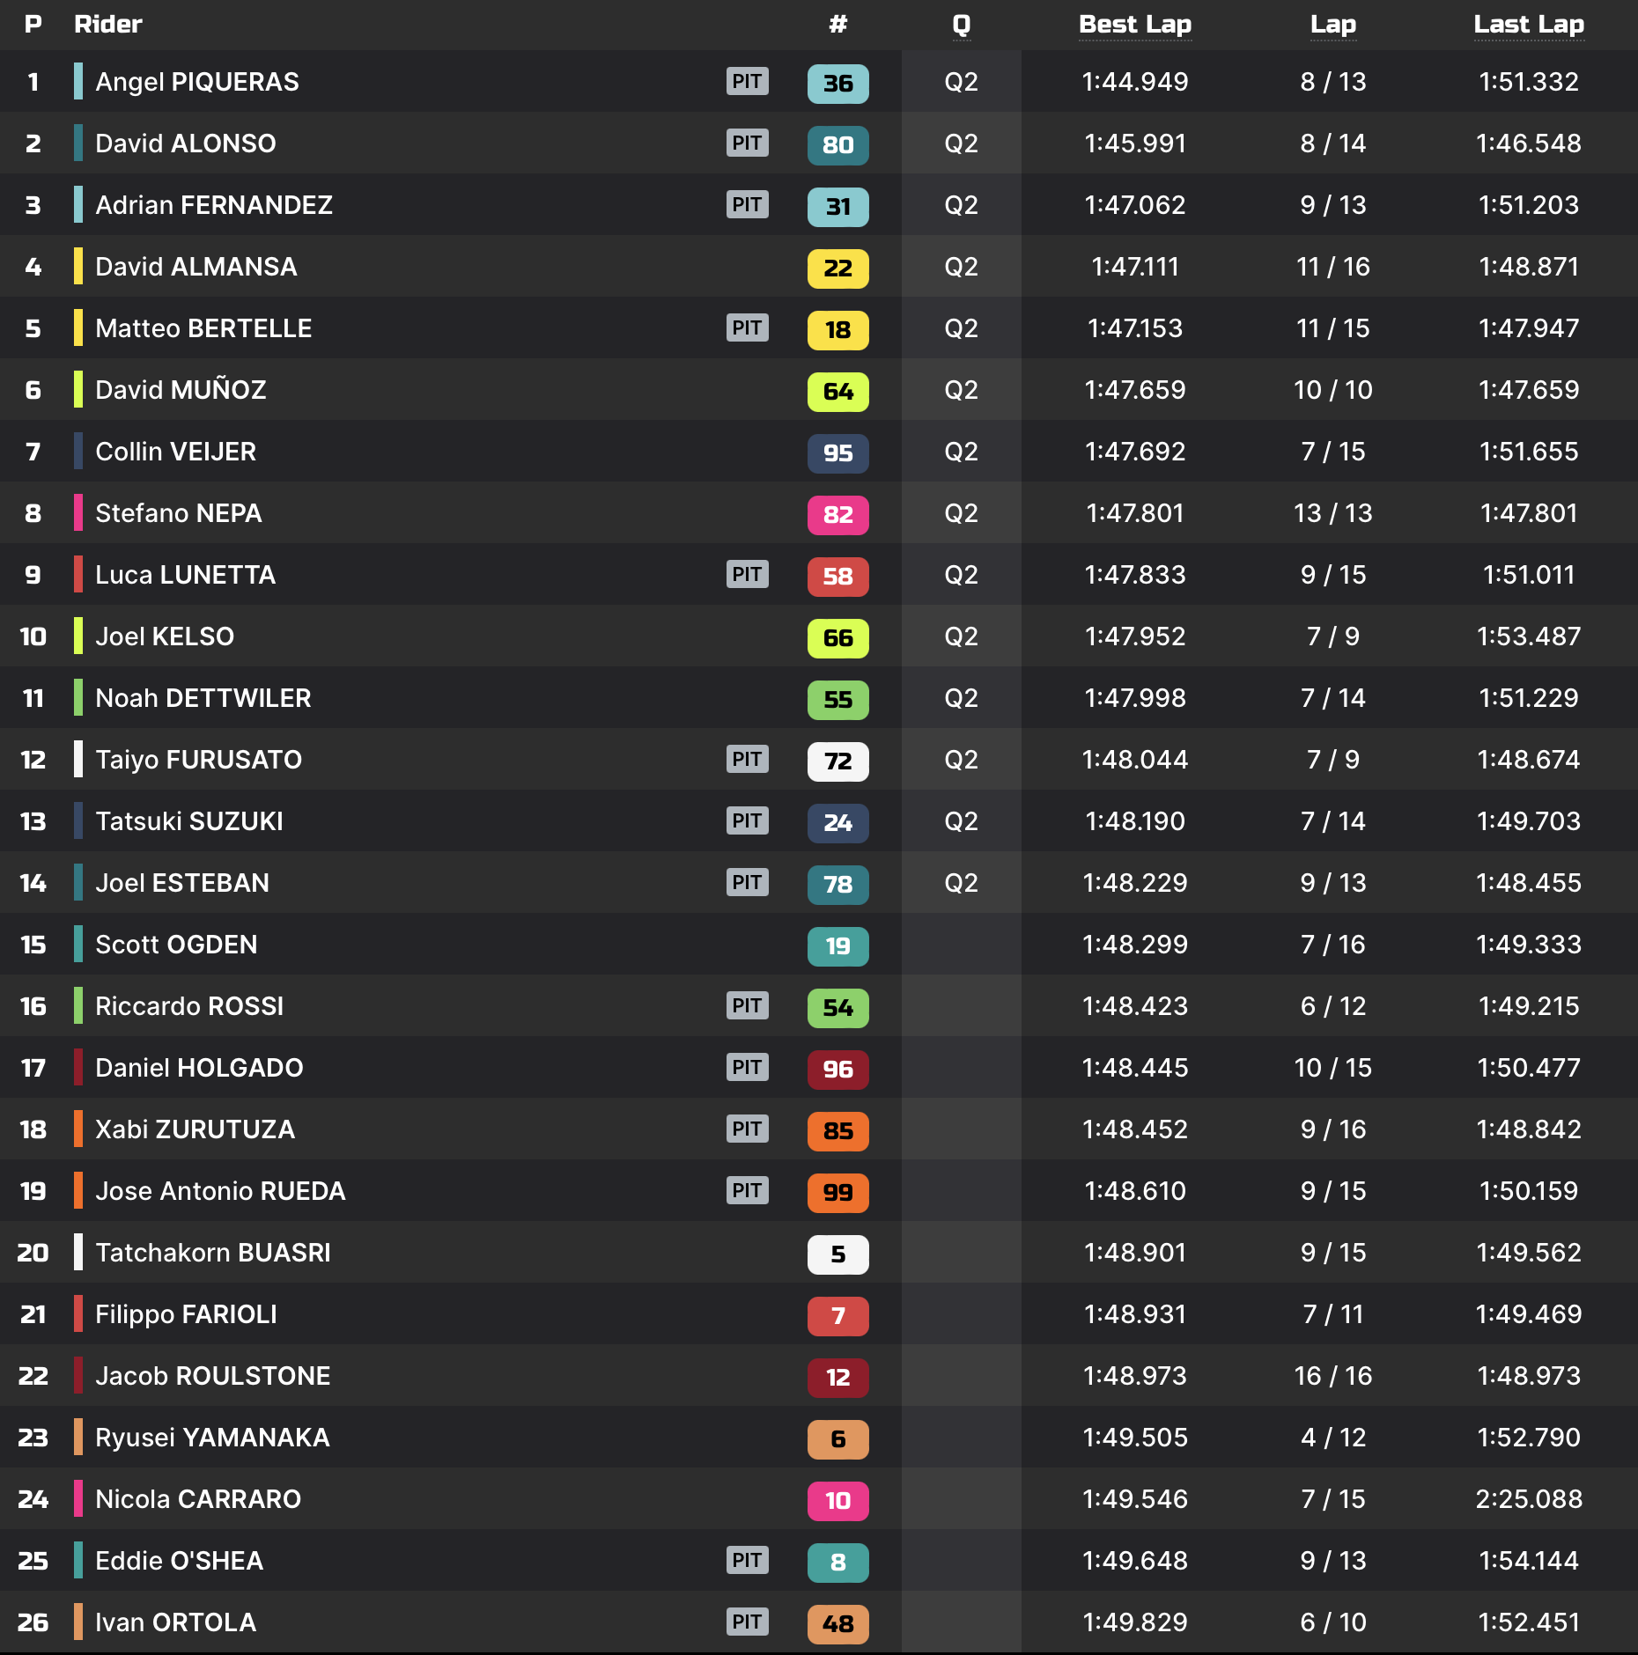Click the orange number 99 badge
The width and height of the screenshot is (1638, 1655).
pyautogui.click(x=837, y=1193)
